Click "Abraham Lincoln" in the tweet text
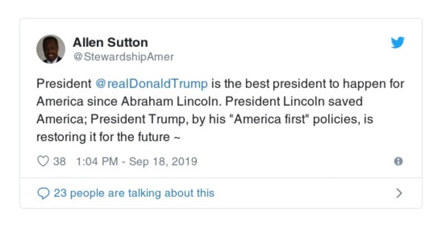Image resolution: width=442 pixels, height=229 pixels. tap(195, 102)
